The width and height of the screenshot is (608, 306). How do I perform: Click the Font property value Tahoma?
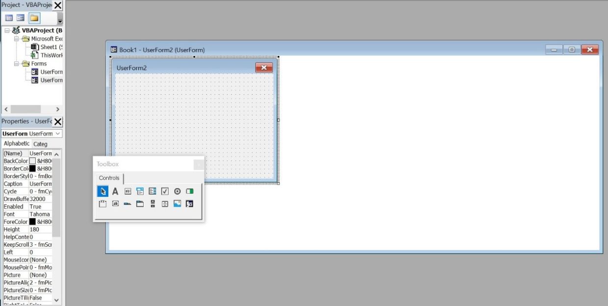40,214
